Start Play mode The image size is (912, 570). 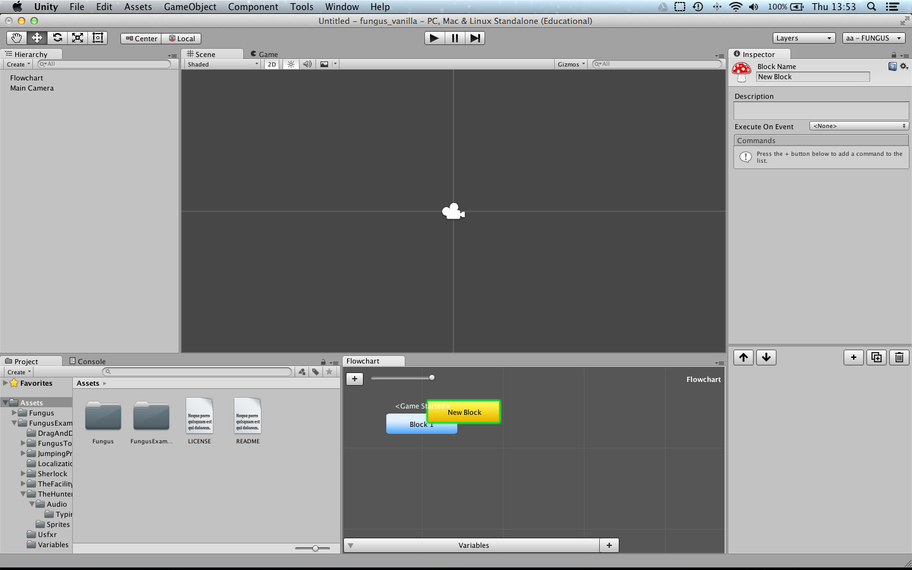[x=434, y=38]
